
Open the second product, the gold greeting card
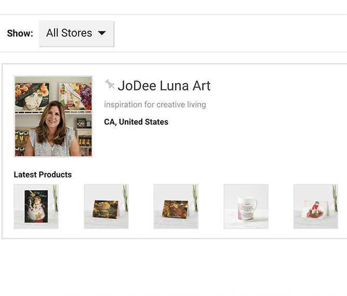(x=106, y=206)
